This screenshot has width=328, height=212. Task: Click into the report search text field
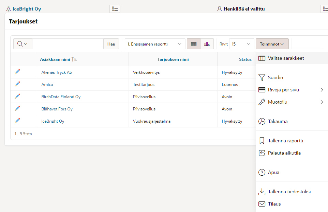pos(68,44)
